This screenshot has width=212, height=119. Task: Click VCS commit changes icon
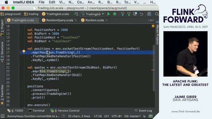(129, 14)
